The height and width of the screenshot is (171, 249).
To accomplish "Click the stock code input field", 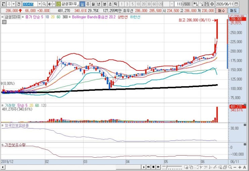I will 30,4.
